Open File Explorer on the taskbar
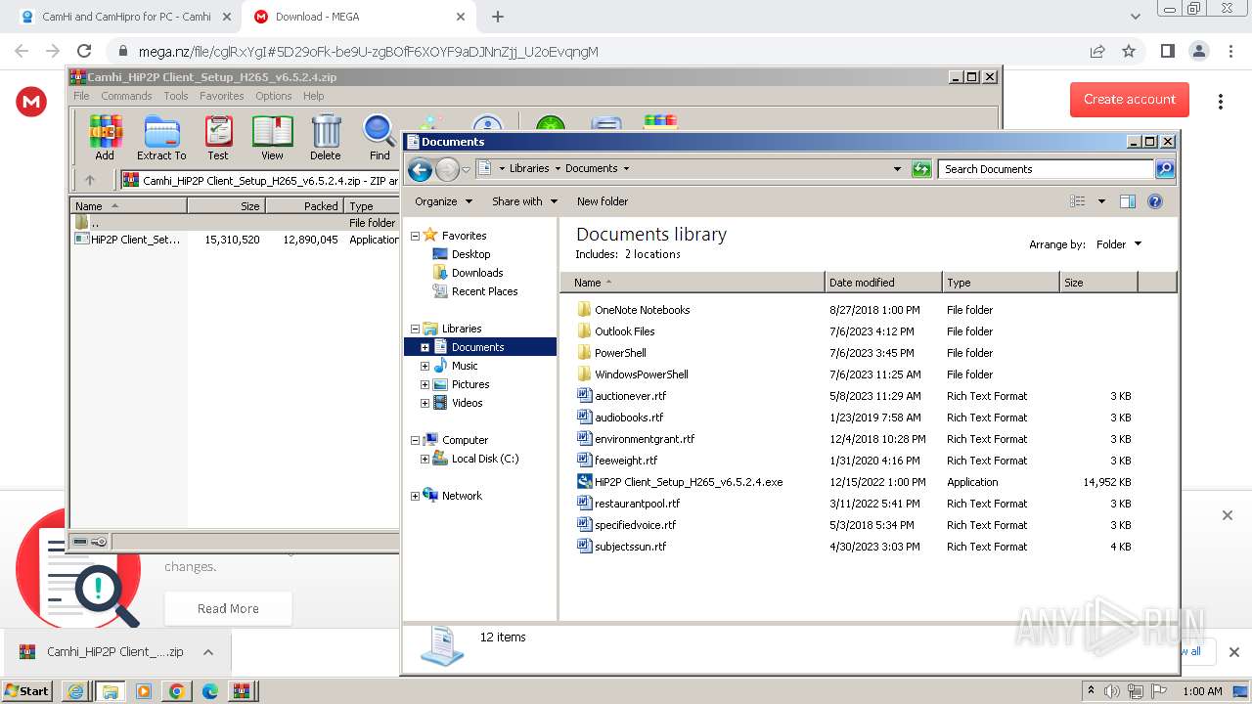The width and height of the screenshot is (1252, 704). (110, 691)
